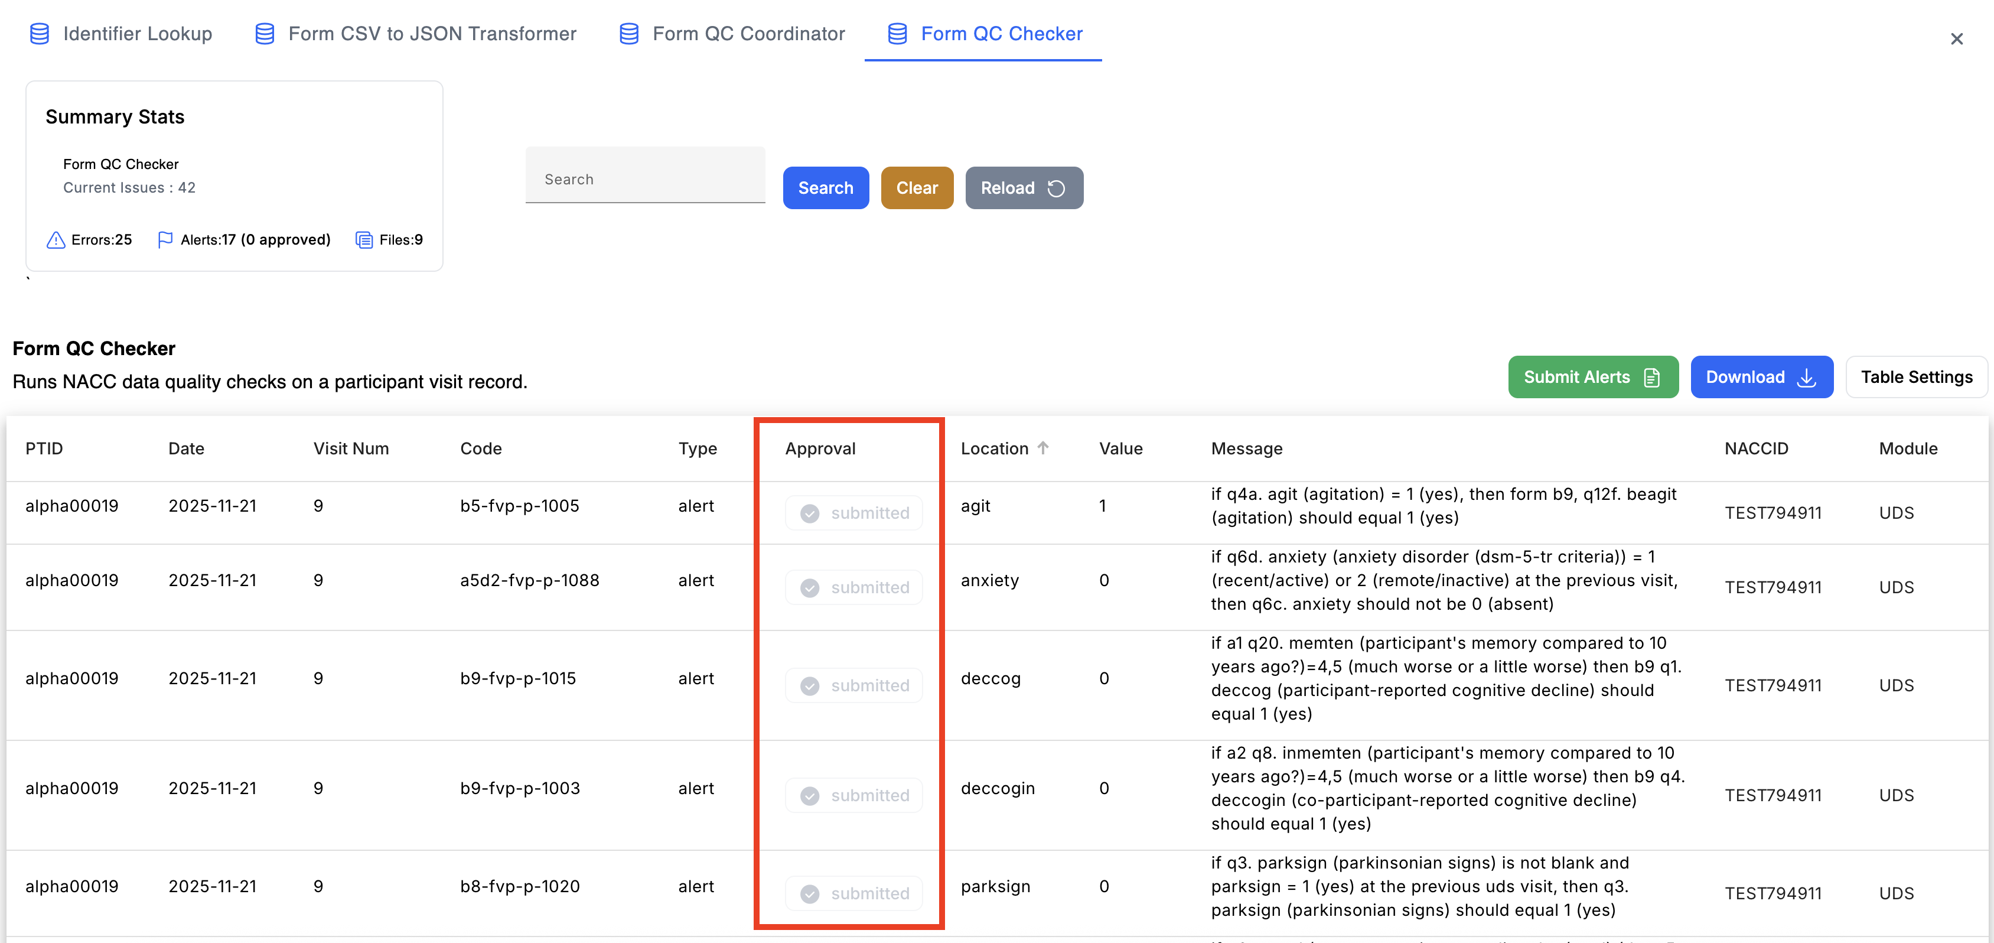
Task: Click the circular arrow icon in Reload
Action: pyautogui.click(x=1056, y=188)
